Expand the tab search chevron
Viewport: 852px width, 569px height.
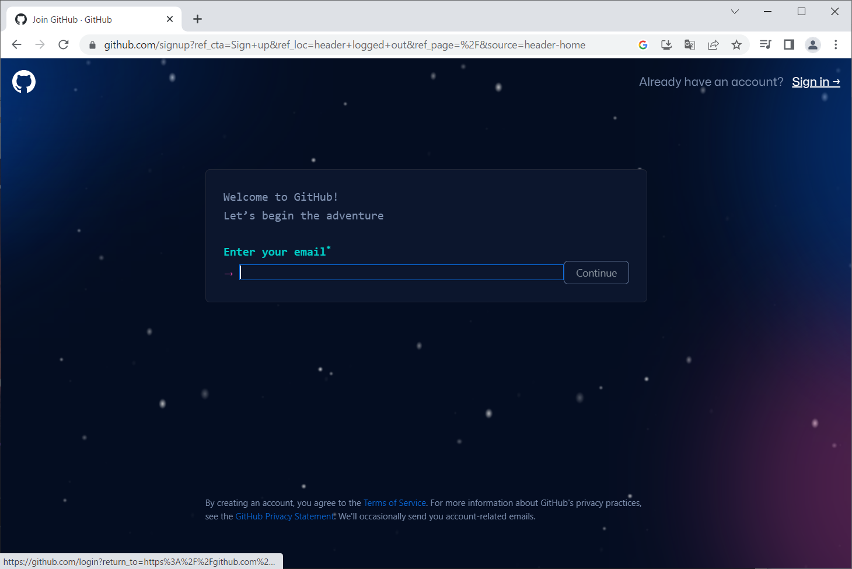pyautogui.click(x=735, y=12)
